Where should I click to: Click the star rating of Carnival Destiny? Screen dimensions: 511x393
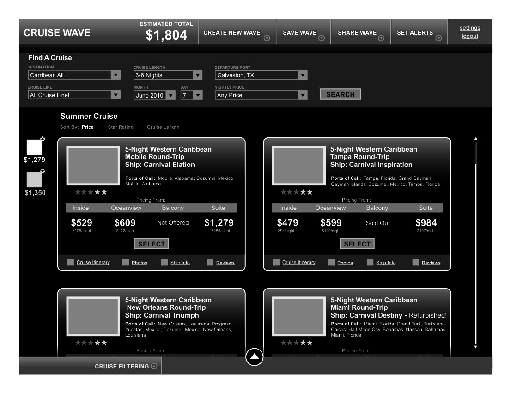pyautogui.click(x=297, y=343)
